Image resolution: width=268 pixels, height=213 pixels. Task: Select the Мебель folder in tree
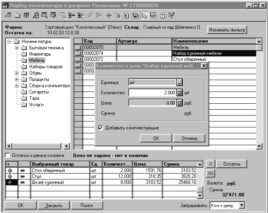pyautogui.click(x=37, y=60)
